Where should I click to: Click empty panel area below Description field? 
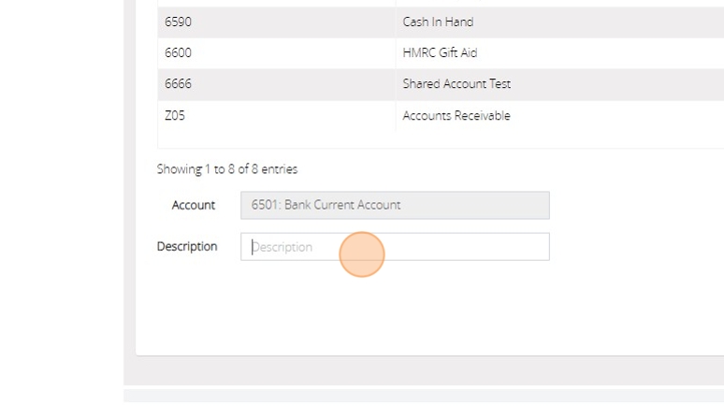click(x=393, y=309)
